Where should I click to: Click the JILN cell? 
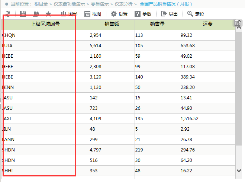tap(45, 129)
